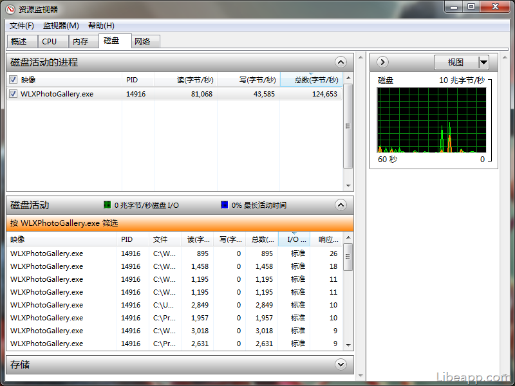515x386 pixels.
Task: Sort by 总数(字节/秒) column header
Action: coord(311,80)
